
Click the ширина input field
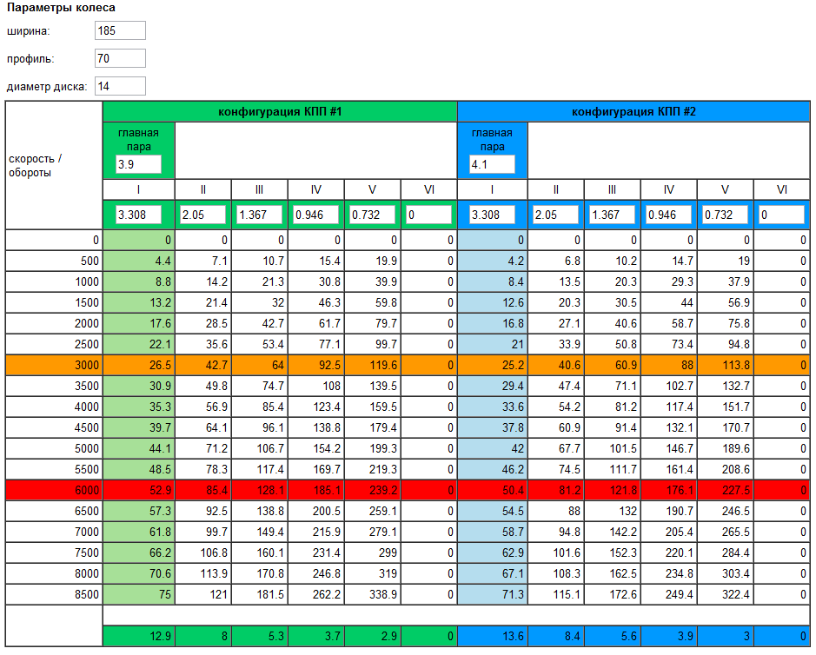point(120,30)
